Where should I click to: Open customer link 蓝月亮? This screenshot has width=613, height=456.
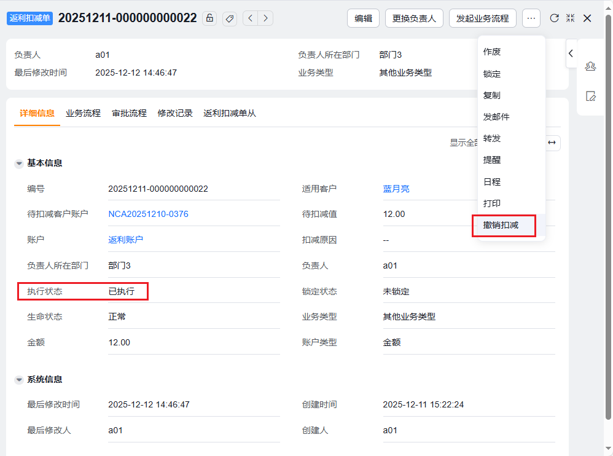(x=396, y=189)
